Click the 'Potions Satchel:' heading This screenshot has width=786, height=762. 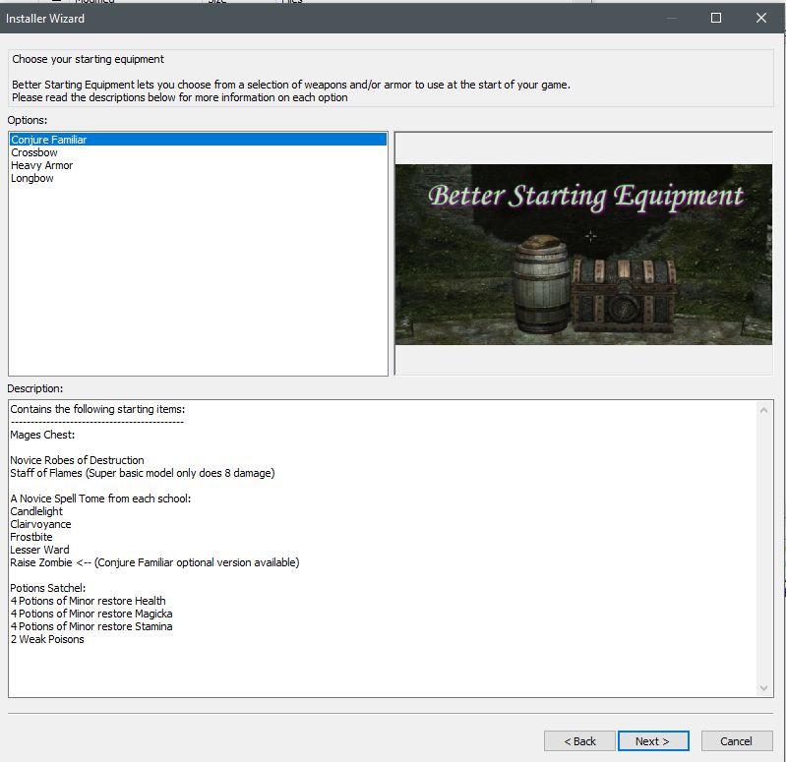tap(47, 588)
